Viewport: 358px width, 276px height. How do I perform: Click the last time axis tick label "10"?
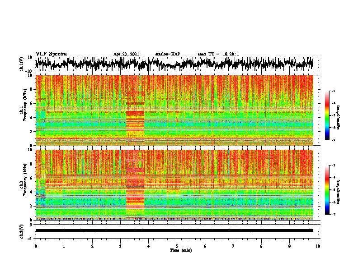pos(318,246)
